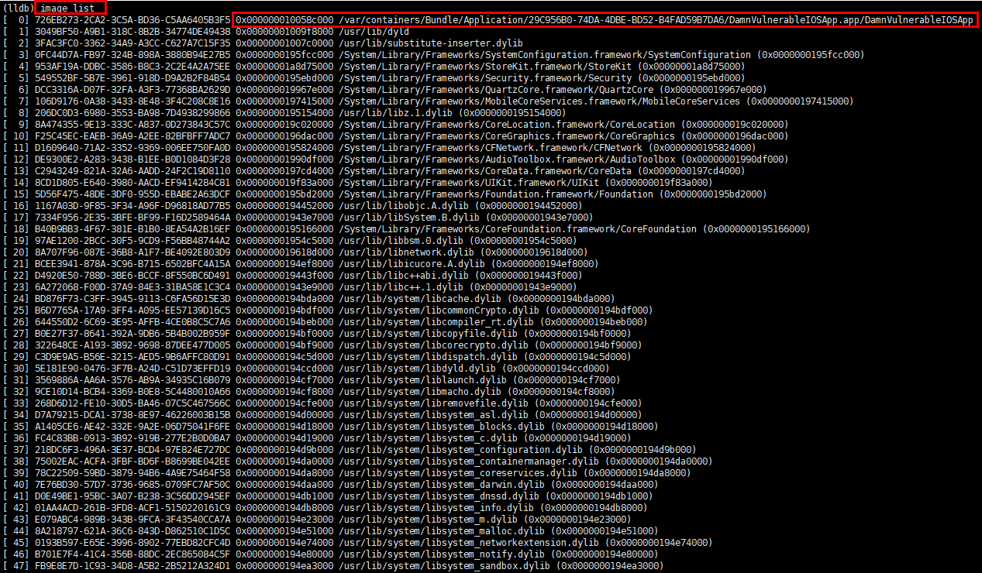Click the libsystem_notify.dylib path
Image resolution: width=982 pixels, height=573 pixels.
(441, 554)
